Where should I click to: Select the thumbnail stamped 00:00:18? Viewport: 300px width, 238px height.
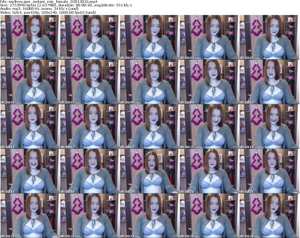90,171
